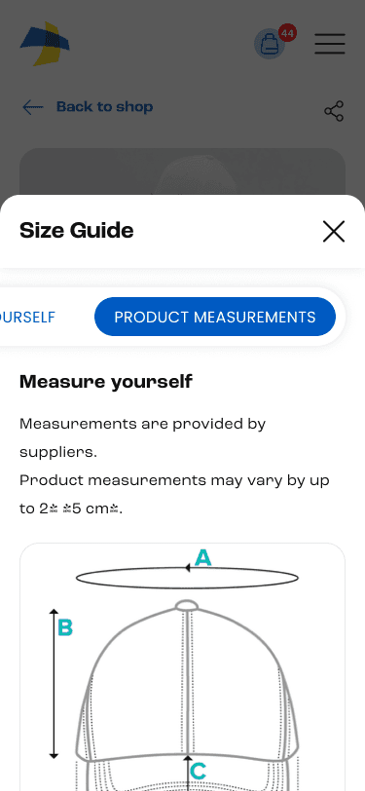Open the shopping bag icon
Image resolution: width=365 pixels, height=791 pixels.
pos(270,45)
